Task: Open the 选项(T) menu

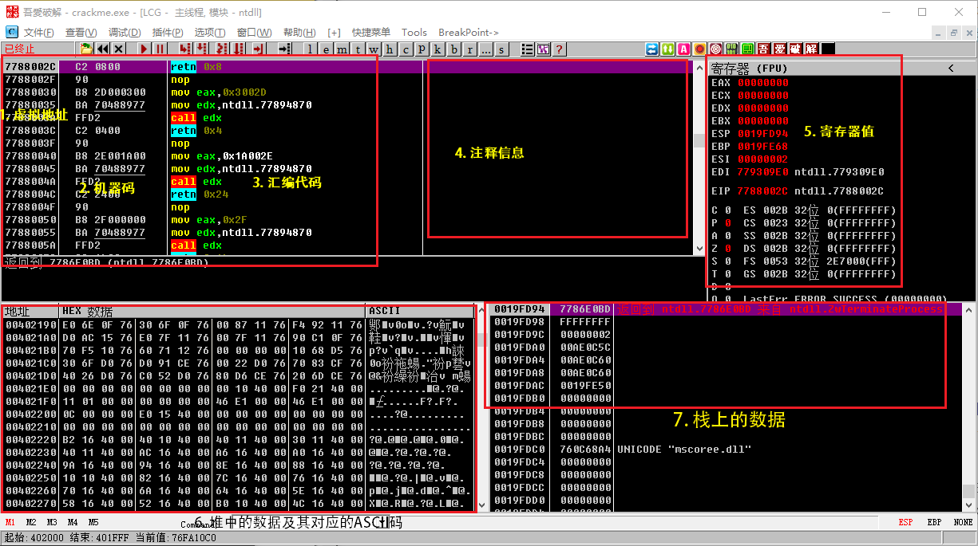Action: click(209, 32)
